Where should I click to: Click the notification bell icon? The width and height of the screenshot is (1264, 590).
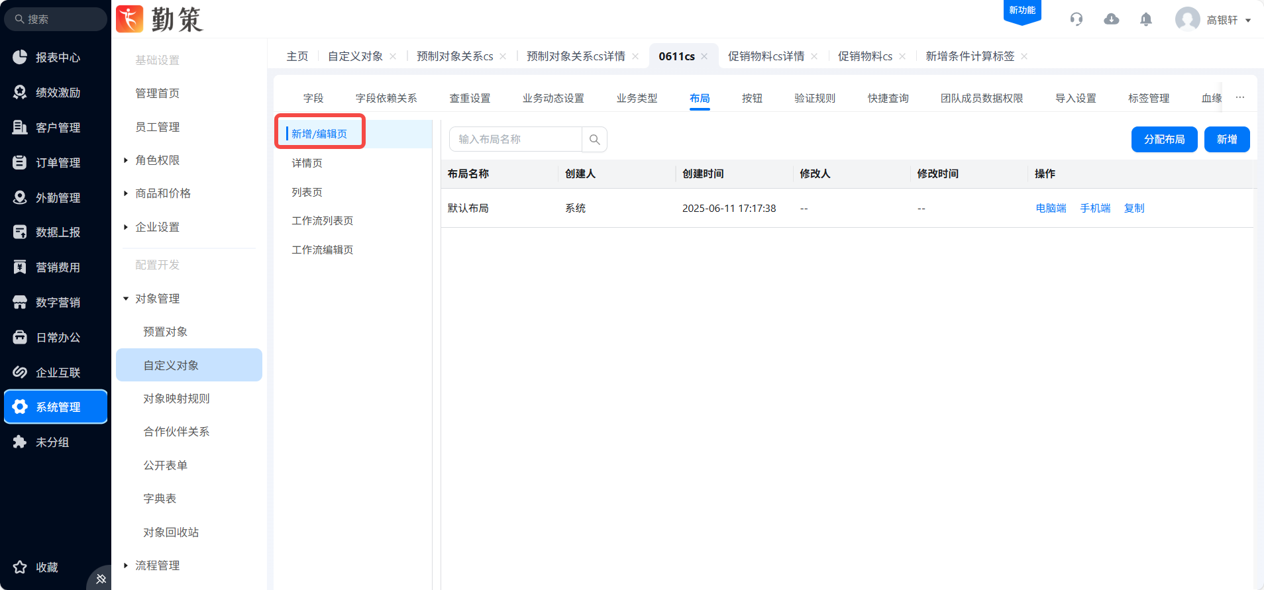coord(1146,19)
